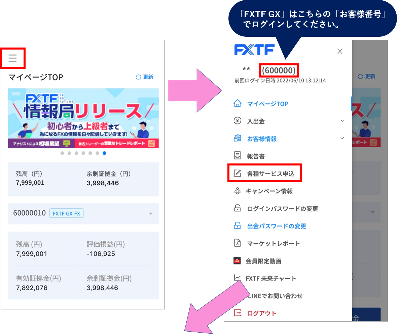Viewport: 399px width, 334px height.
Task: Click the home icon beside マイページTOP
Action: pyautogui.click(x=238, y=103)
